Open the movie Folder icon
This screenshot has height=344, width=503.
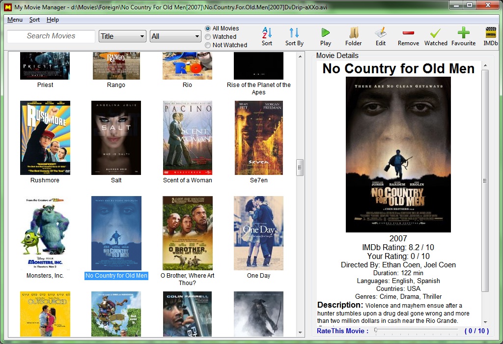click(x=354, y=33)
